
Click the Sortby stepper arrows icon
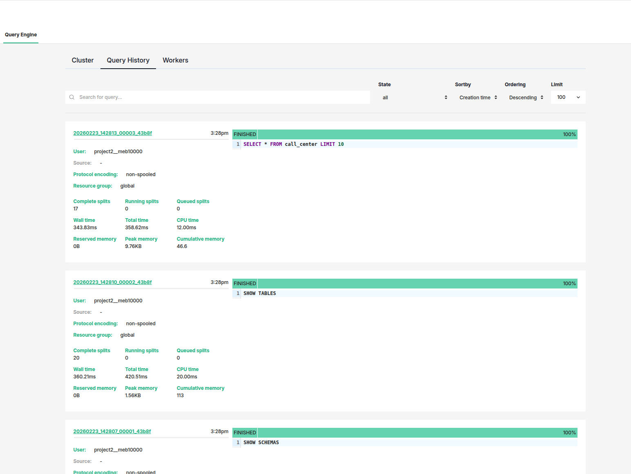click(496, 97)
